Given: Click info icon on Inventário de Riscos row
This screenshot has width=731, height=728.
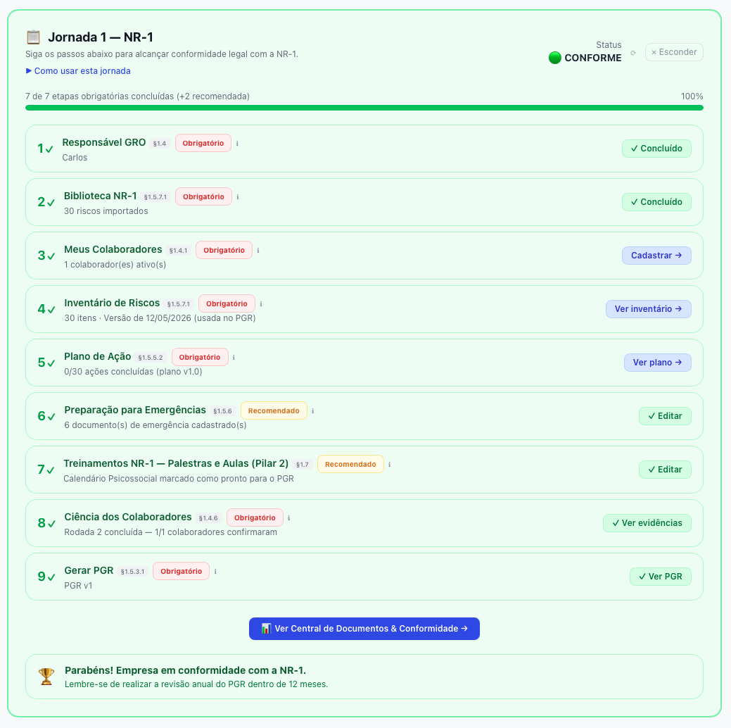Looking at the screenshot, I should click(261, 303).
